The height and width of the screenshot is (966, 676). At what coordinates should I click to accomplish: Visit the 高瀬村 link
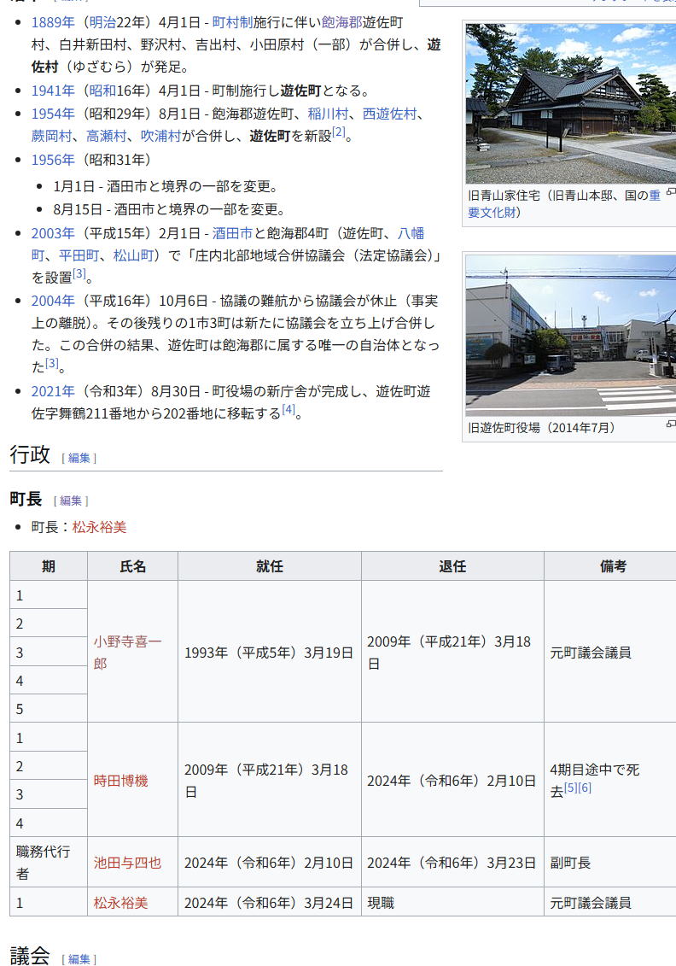click(x=107, y=136)
